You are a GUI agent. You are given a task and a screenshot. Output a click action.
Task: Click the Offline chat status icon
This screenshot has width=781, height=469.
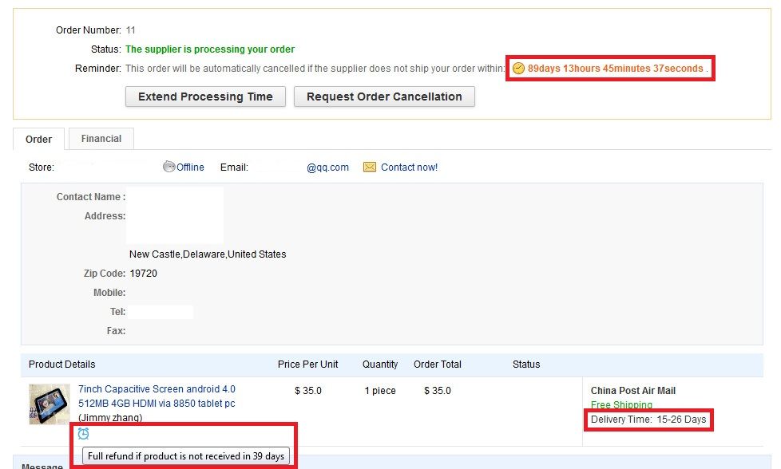tap(168, 167)
